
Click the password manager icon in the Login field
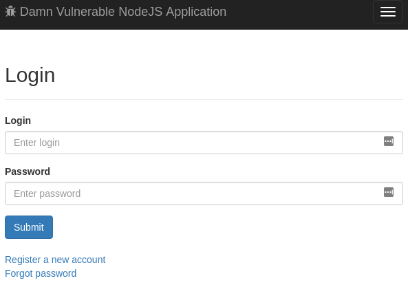(x=389, y=141)
